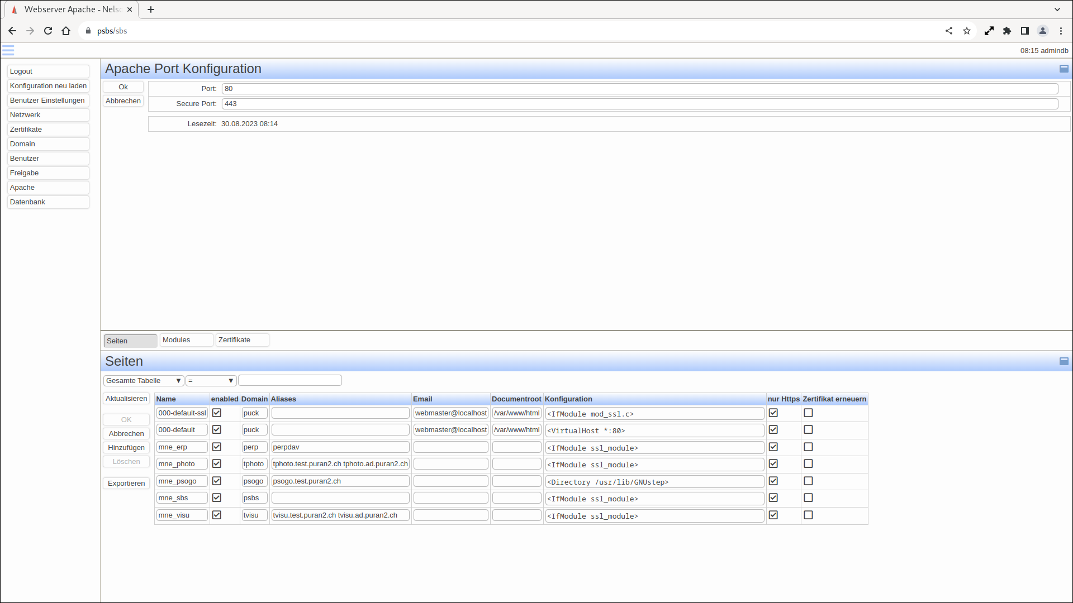The height and width of the screenshot is (603, 1073).
Task: Collapse the Seiten panel
Action: click(x=1063, y=361)
